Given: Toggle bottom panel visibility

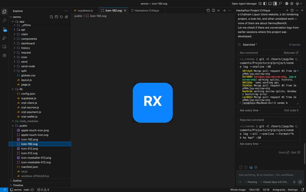Looking at the screenshot, I should coord(270,4).
